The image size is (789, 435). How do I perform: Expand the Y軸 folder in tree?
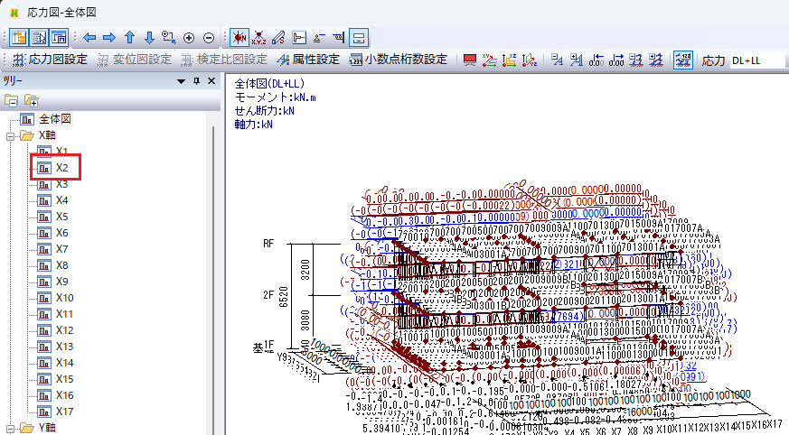tap(10, 428)
